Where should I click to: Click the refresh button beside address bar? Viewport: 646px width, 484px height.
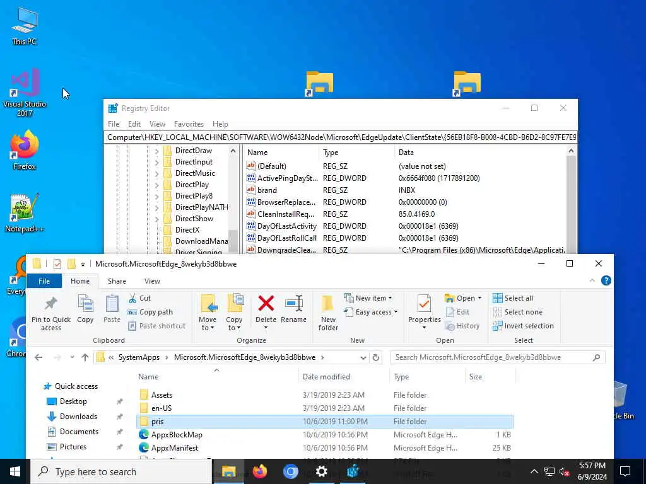[x=376, y=357]
